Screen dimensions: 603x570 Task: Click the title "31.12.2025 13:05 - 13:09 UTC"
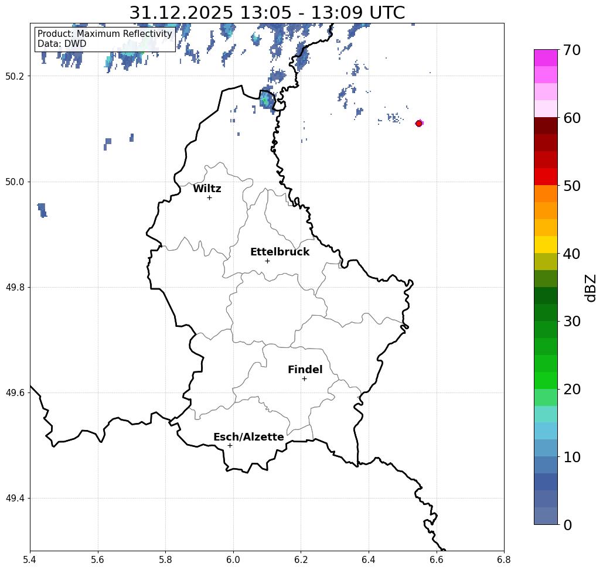pos(267,12)
